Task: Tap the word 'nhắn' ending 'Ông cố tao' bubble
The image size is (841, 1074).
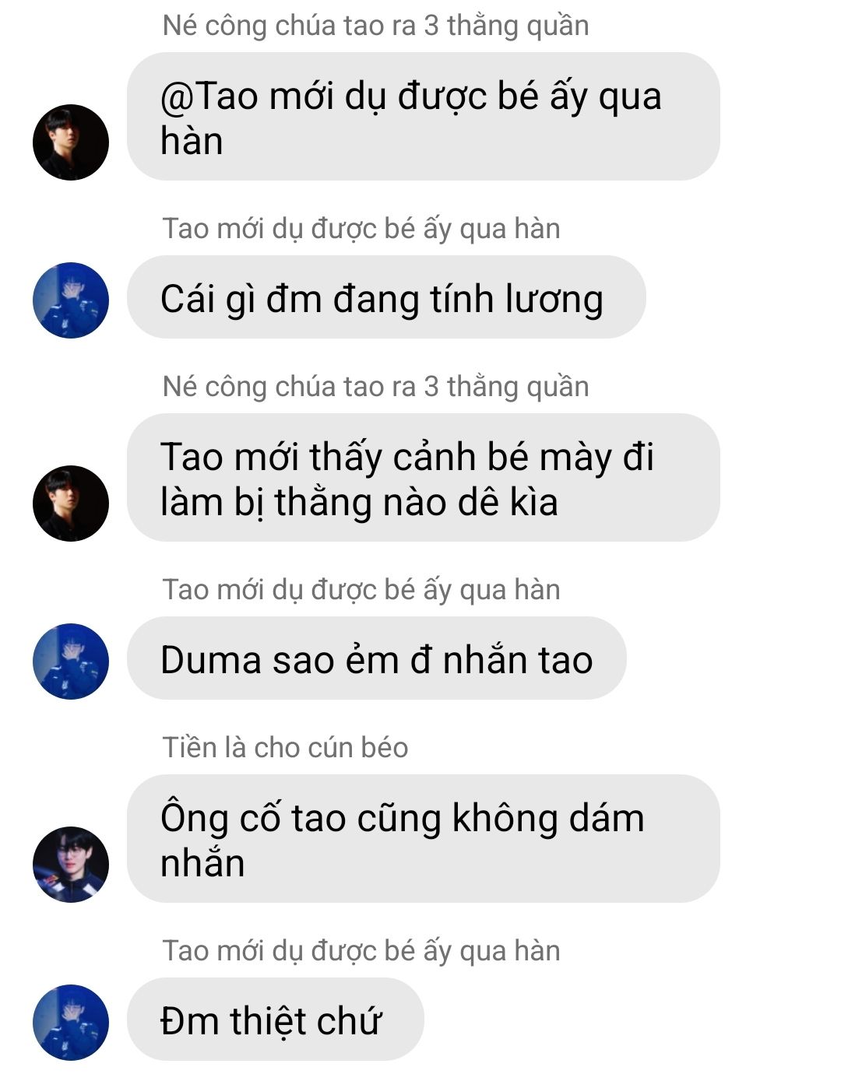Action: pyautogui.click(x=202, y=863)
